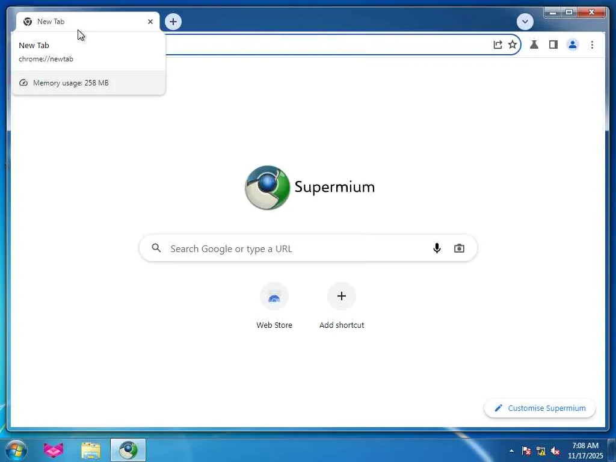Viewport: 616px width, 462px height.
Task: Click the magnifier icon in search box
Action: (156, 248)
